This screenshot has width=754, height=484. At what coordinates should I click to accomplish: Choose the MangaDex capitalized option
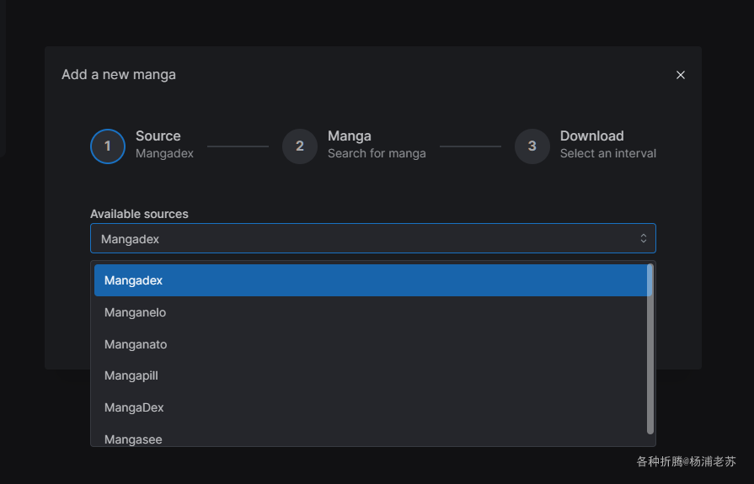pyautogui.click(x=134, y=407)
